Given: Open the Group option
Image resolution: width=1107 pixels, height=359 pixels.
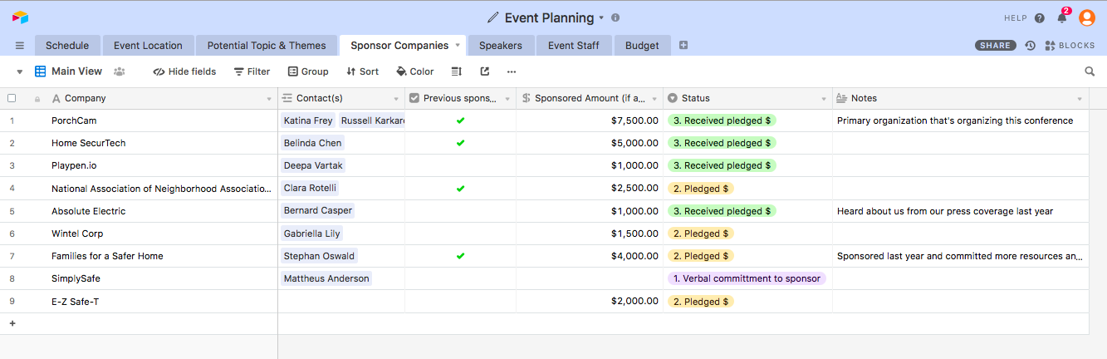Looking at the screenshot, I should pos(308,71).
